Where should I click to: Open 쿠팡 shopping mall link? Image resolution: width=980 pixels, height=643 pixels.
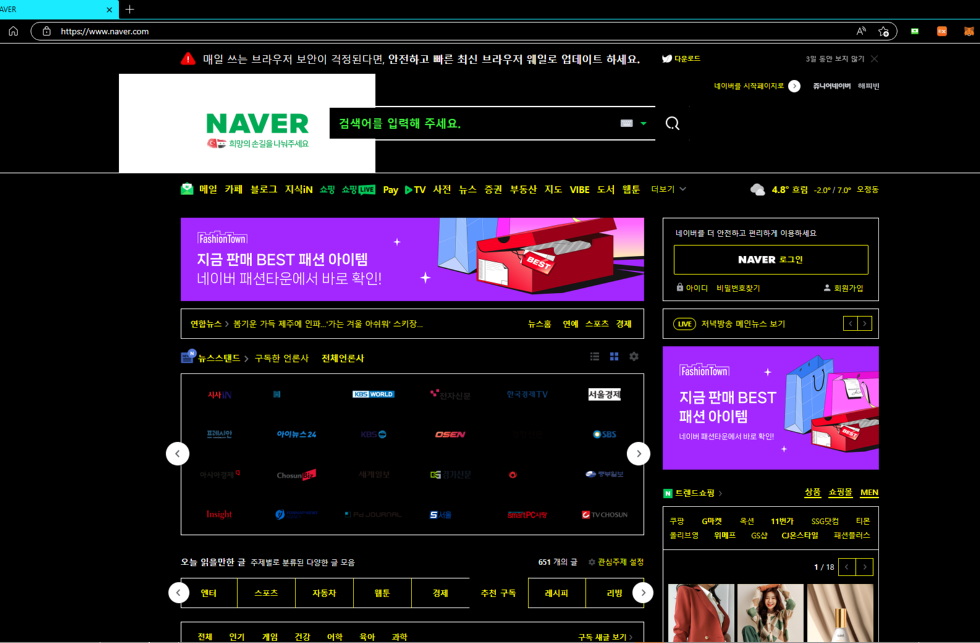677,521
